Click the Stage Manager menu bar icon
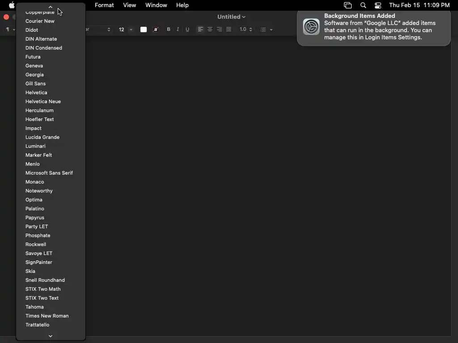The height and width of the screenshot is (343, 458). coord(348,5)
